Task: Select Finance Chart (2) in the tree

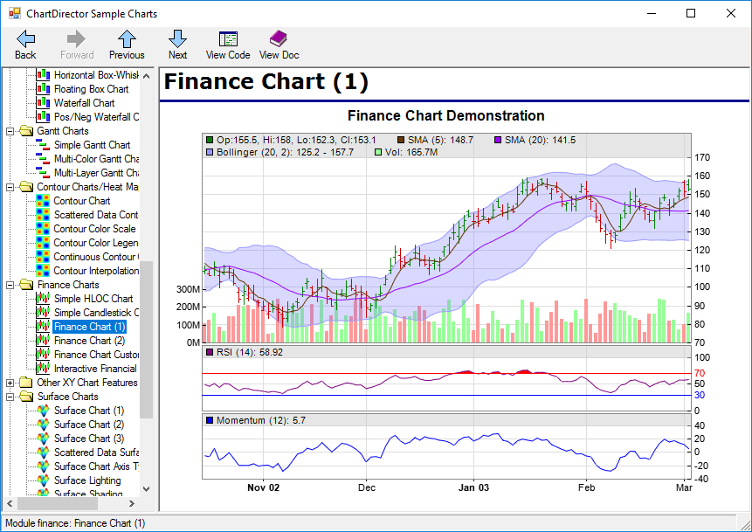Action: coord(90,340)
